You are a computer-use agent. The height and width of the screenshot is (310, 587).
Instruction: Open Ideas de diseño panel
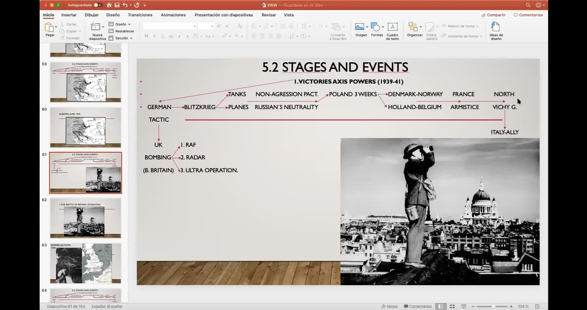[x=496, y=28]
